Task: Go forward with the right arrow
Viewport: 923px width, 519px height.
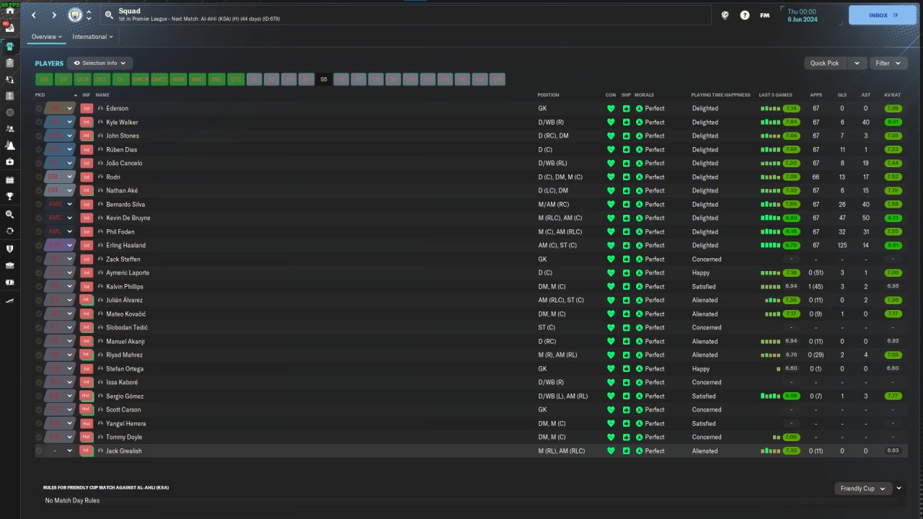Action: click(x=53, y=14)
